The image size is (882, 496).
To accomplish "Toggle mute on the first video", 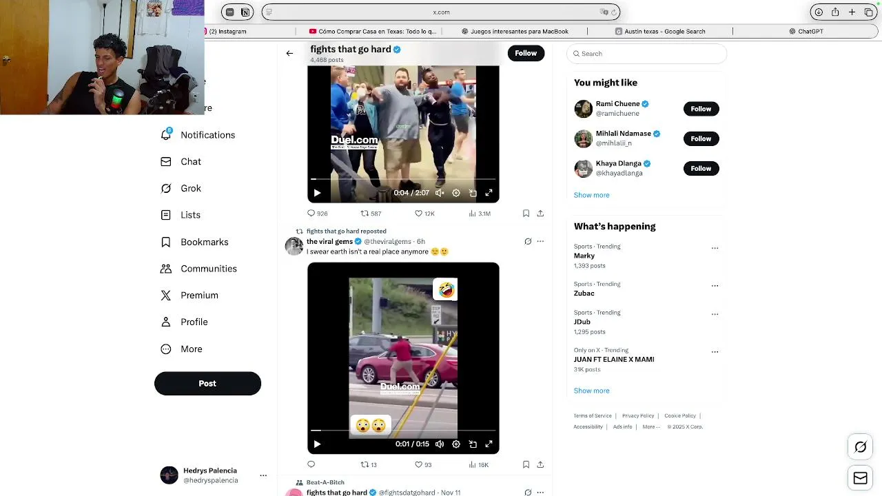I will [440, 193].
